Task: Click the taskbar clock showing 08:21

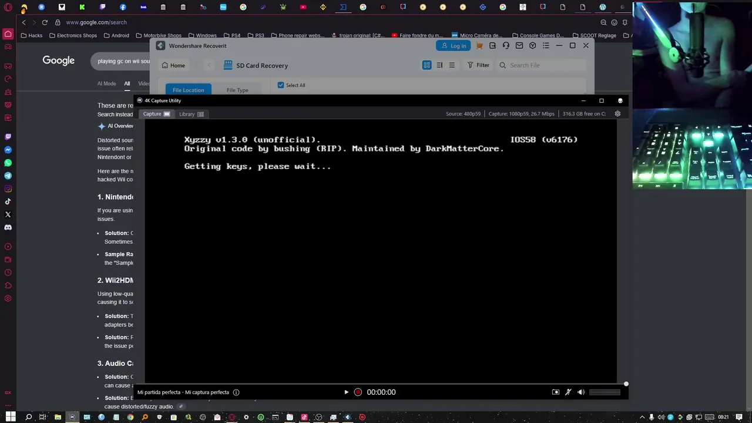Action: [x=723, y=417]
